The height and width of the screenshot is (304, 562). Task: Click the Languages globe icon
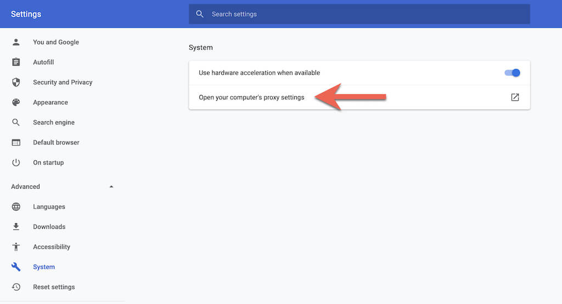[16, 207]
